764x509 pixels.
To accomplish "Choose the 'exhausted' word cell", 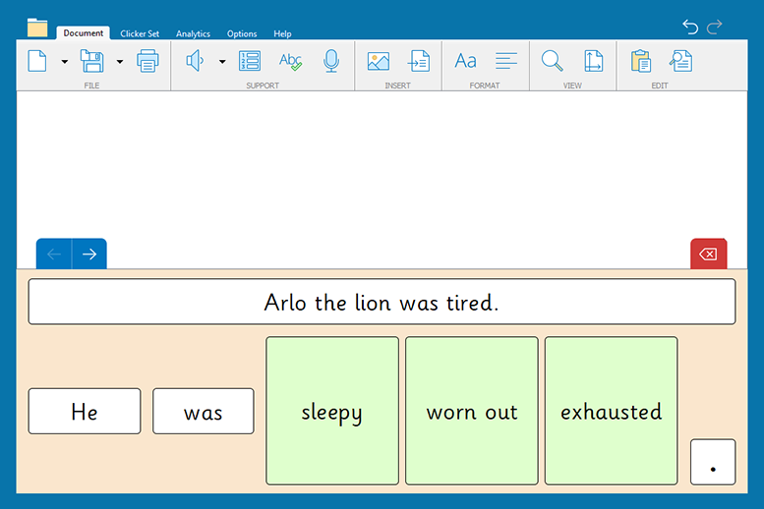I will pos(611,411).
